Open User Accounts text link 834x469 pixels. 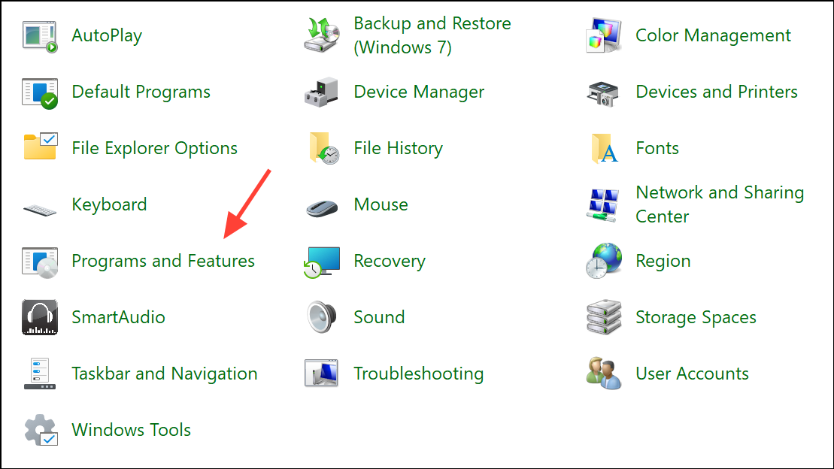tap(692, 374)
